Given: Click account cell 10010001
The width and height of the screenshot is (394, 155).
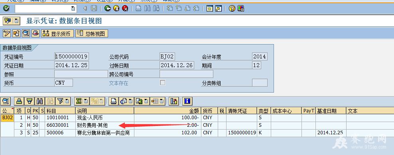Looking at the screenshot, I should point(60,118).
